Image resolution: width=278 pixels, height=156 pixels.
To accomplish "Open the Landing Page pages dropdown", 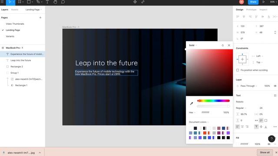I will coord(33,10).
